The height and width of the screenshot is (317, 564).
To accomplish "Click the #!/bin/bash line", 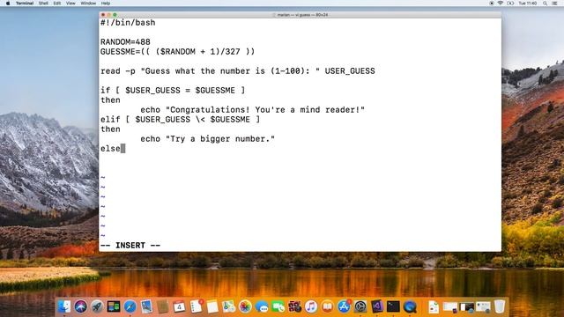I will pyautogui.click(x=128, y=23).
